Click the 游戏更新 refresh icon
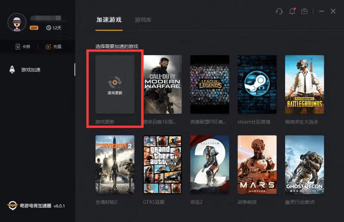The width and height of the screenshot is (344, 222). 115,82
